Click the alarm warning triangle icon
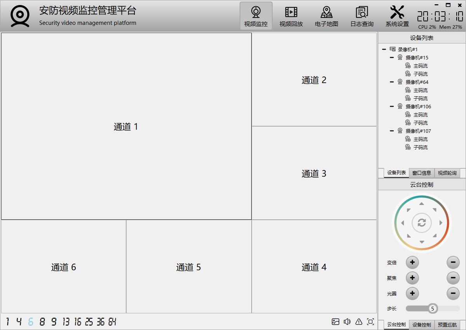466x330 pixels. click(359, 321)
